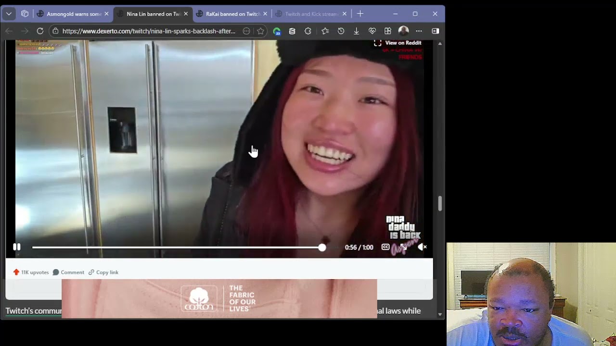Viewport: 616px width, 346px height.
Task: Open Browser essentials heart icon
Action: pos(372,31)
